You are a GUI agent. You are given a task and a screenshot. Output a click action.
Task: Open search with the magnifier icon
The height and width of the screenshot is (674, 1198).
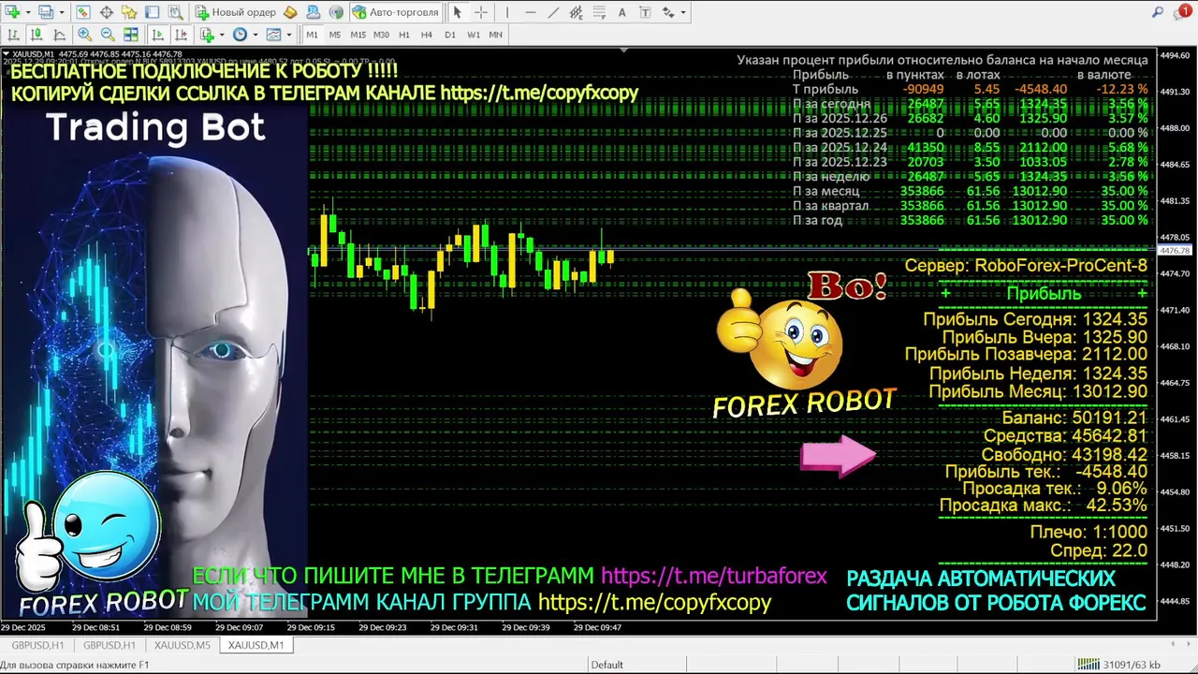click(x=1158, y=12)
